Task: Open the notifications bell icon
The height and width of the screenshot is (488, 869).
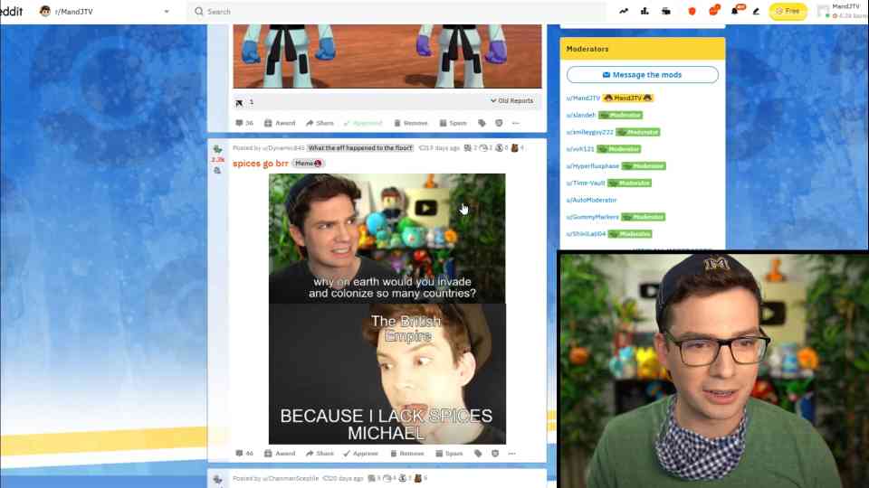Action: [x=735, y=12]
